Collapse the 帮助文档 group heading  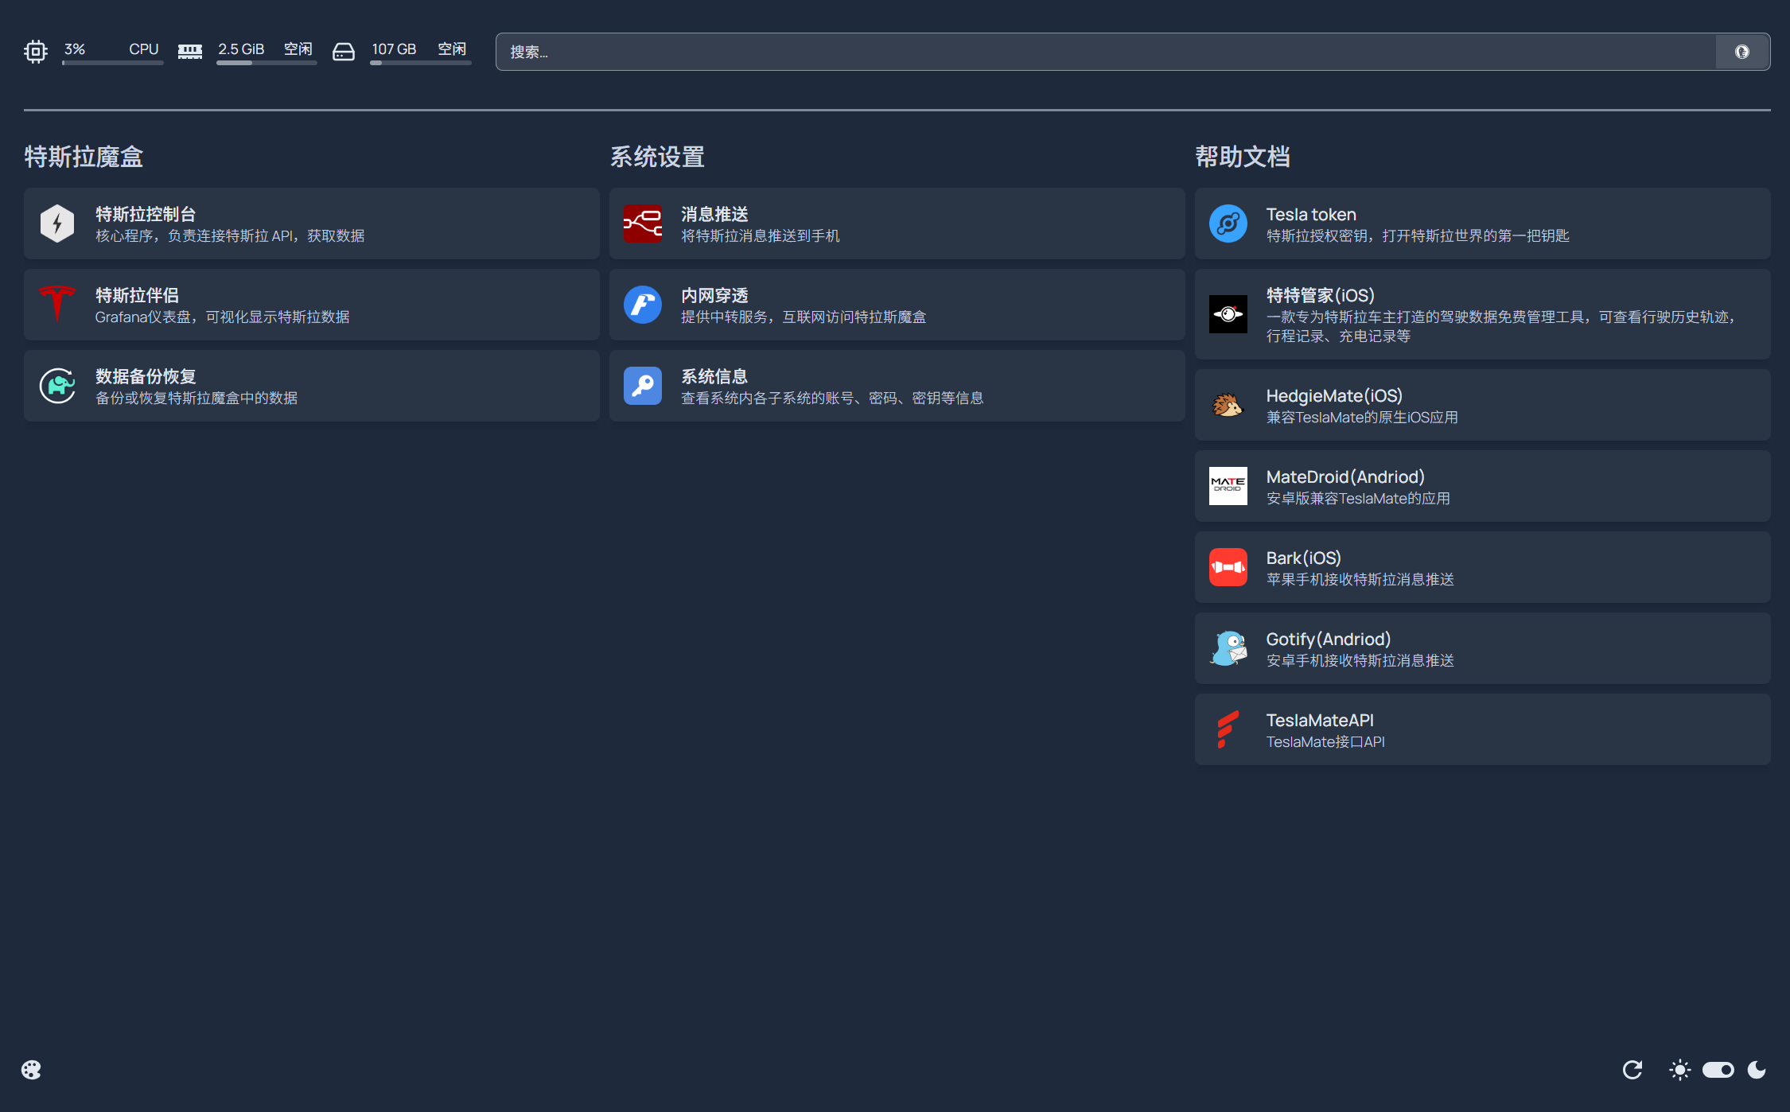pos(1243,157)
